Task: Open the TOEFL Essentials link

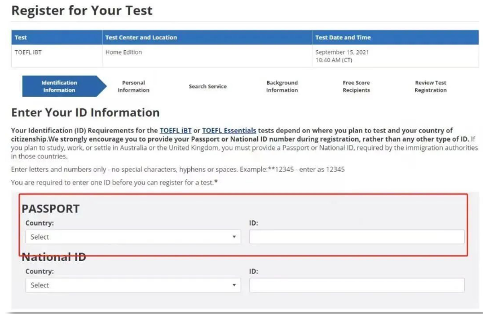Action: [229, 130]
